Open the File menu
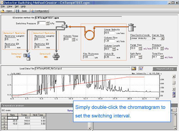 point(3,6)
